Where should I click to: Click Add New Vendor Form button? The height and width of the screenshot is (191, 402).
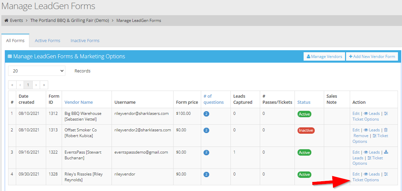coord(372,56)
